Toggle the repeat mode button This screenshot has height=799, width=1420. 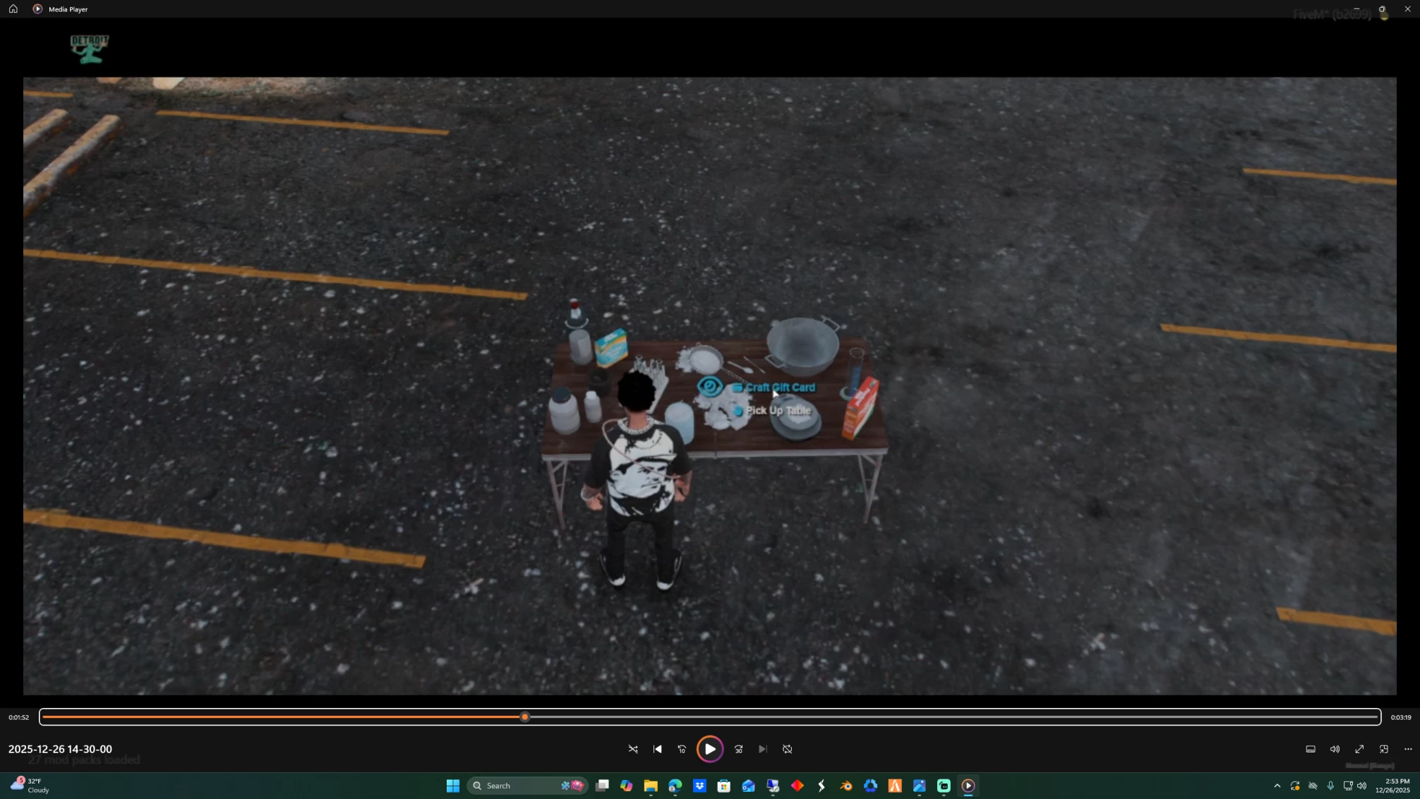click(788, 749)
